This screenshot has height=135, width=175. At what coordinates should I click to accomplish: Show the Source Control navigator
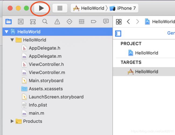(21, 22)
